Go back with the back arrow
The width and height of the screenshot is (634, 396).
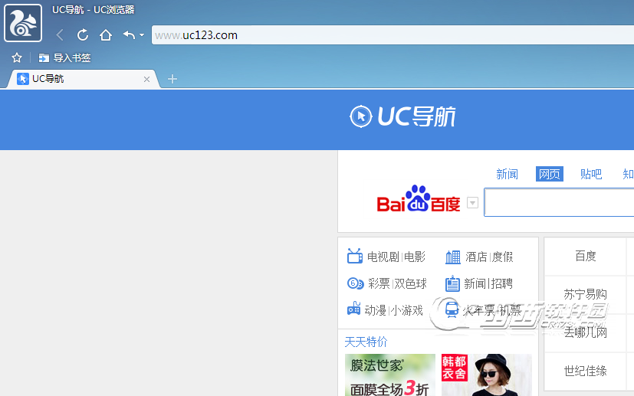pos(60,35)
